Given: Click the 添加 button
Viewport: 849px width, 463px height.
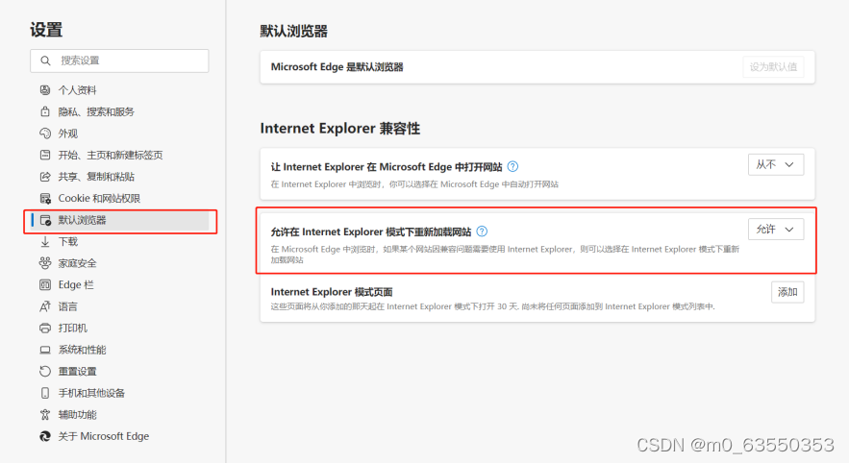Looking at the screenshot, I should 787,292.
